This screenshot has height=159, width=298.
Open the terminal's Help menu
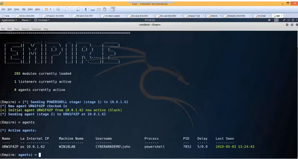point(46,29)
